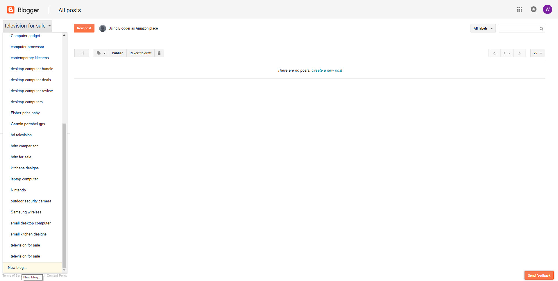Select New blog... menu entry
This screenshot has width=558, height=281.
click(17, 268)
